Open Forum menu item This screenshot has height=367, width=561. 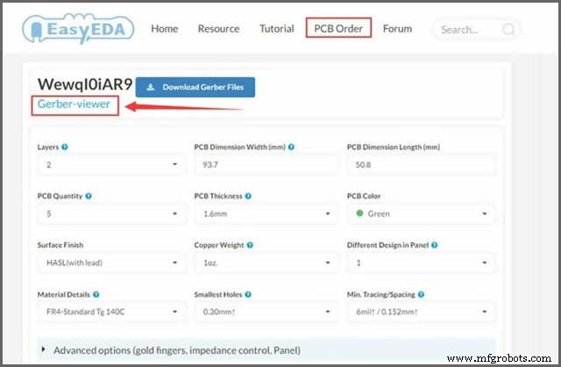coord(397,29)
